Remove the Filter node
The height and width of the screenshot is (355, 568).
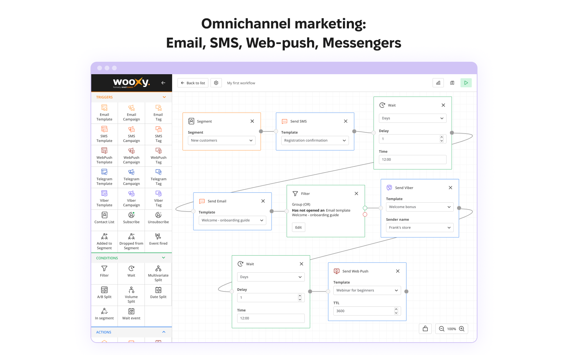pyautogui.click(x=356, y=194)
